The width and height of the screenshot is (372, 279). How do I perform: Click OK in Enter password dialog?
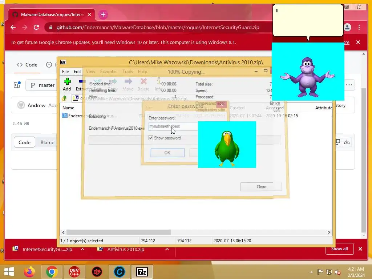(167, 153)
